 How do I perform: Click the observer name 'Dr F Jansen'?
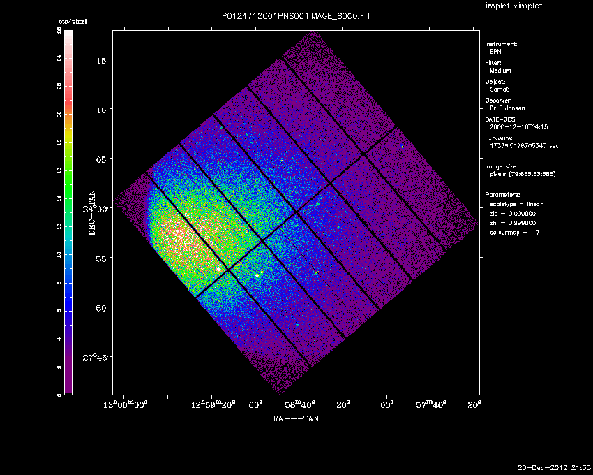coord(507,108)
